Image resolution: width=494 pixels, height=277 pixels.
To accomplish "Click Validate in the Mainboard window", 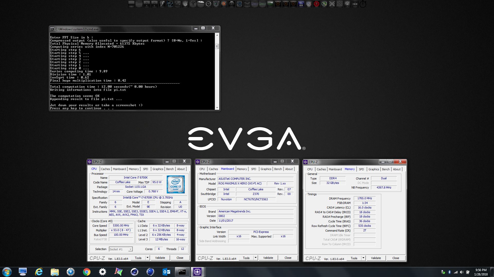I will [268, 258].
